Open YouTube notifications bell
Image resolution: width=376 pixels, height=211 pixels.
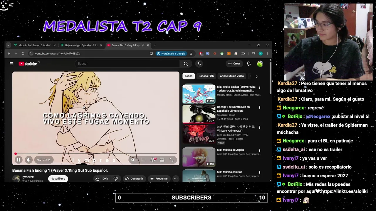coord(249,64)
